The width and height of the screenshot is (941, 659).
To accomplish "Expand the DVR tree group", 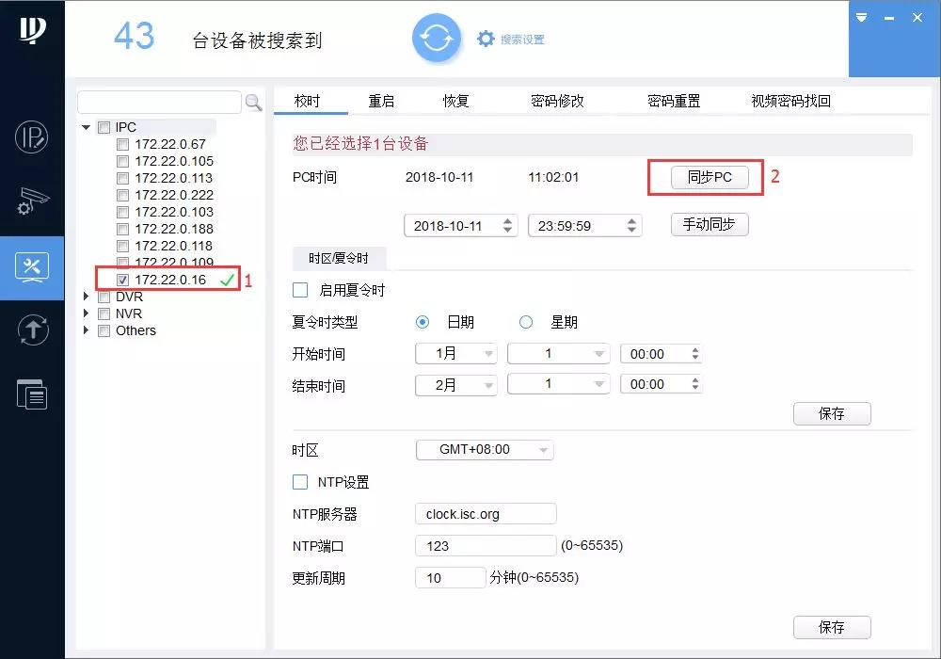I will 86,297.
